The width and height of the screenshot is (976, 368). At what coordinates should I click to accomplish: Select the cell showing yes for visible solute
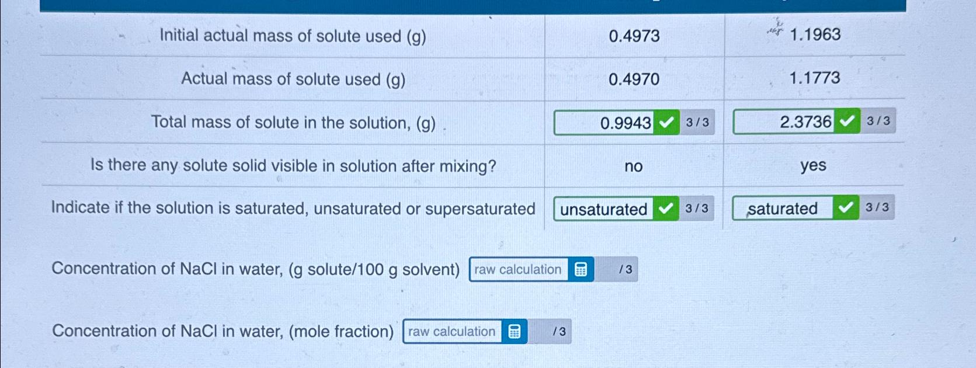point(814,165)
